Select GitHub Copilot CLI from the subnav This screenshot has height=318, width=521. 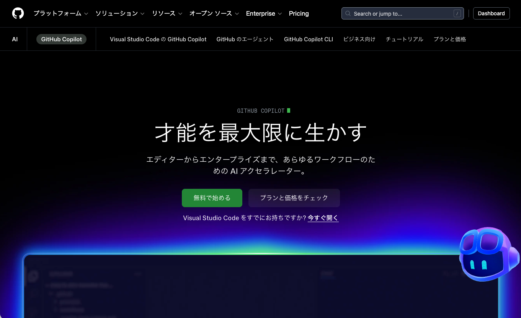(x=309, y=39)
